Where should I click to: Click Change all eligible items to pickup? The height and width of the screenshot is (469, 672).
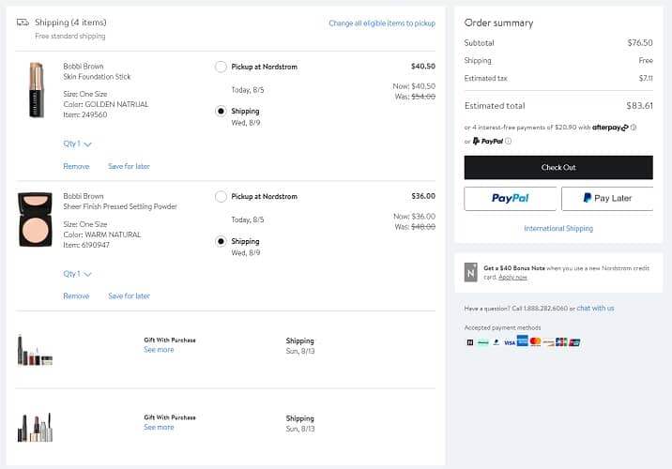pyautogui.click(x=381, y=23)
